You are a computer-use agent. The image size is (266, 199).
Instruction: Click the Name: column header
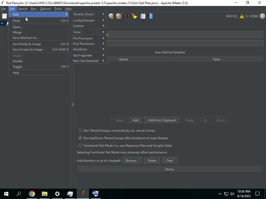click(x=124, y=59)
